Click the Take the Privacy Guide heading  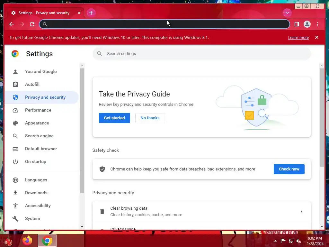tap(134, 94)
